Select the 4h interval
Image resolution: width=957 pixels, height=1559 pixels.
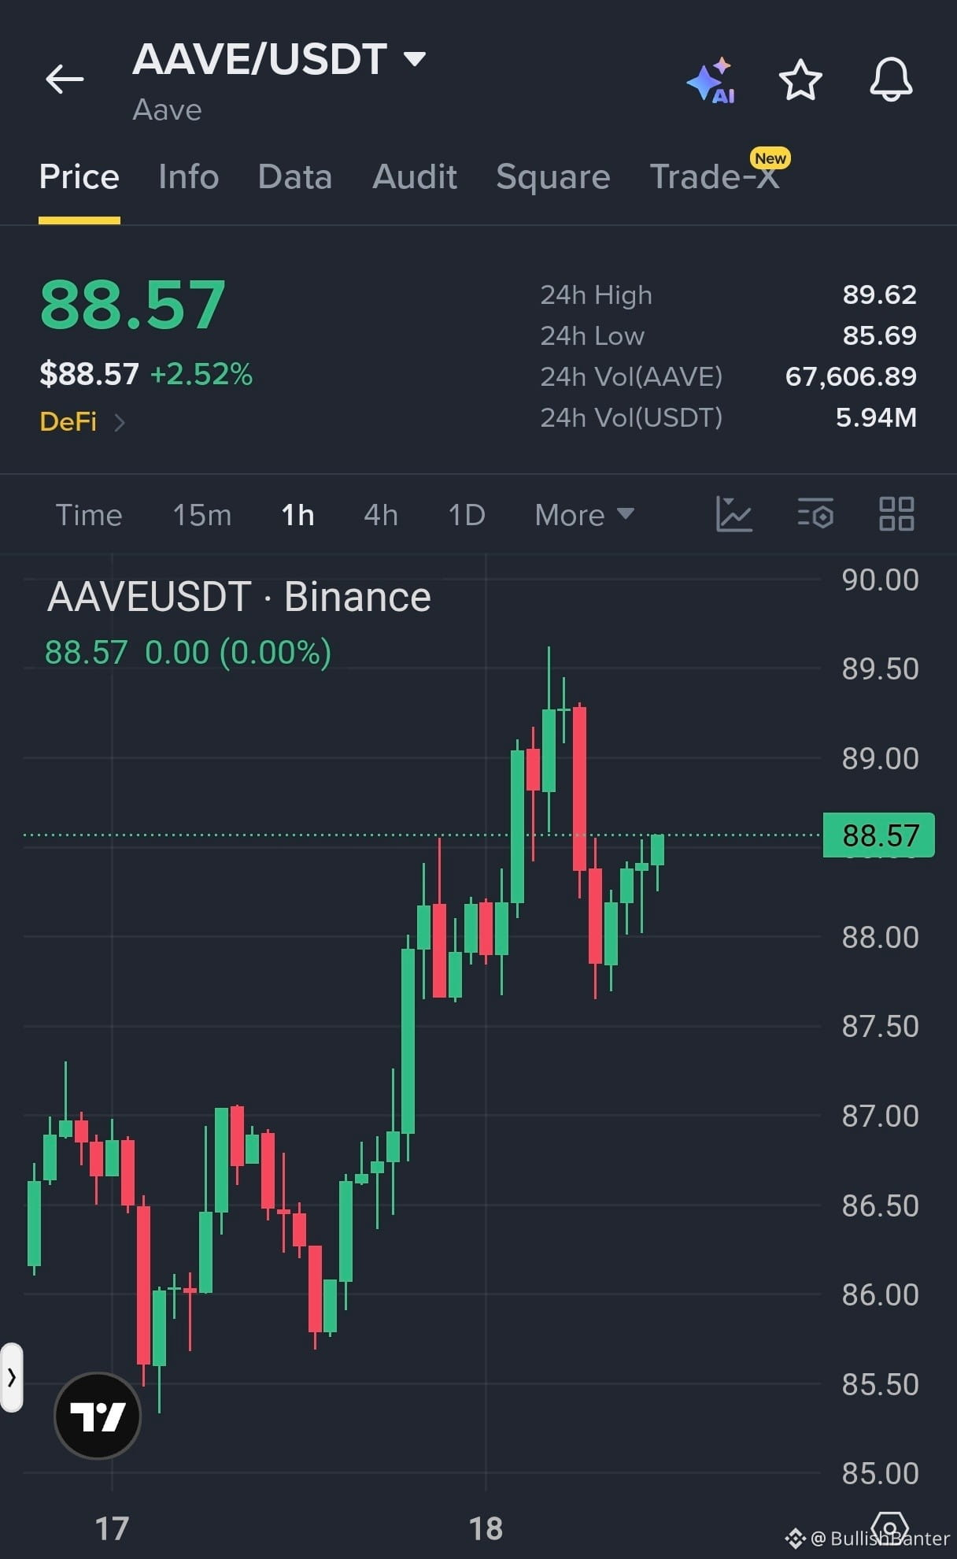[x=381, y=515]
